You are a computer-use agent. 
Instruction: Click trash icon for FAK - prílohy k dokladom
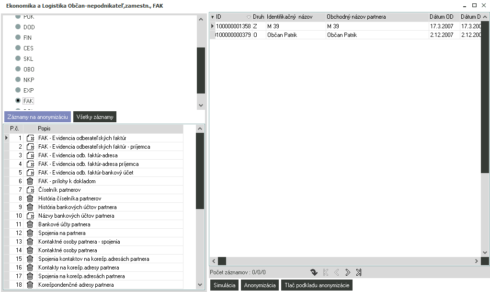pyautogui.click(x=30, y=181)
